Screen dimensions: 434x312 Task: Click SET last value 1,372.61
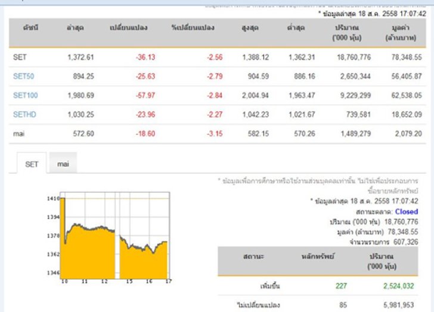point(81,57)
